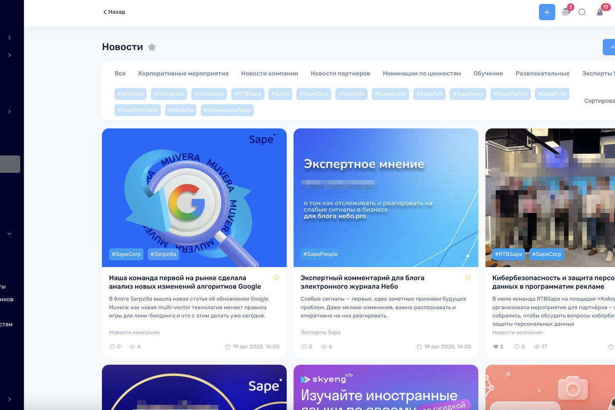This screenshot has height=410, width=615.
Task: Click clock icon on Экспертный комментарий card
Action: 468,278
